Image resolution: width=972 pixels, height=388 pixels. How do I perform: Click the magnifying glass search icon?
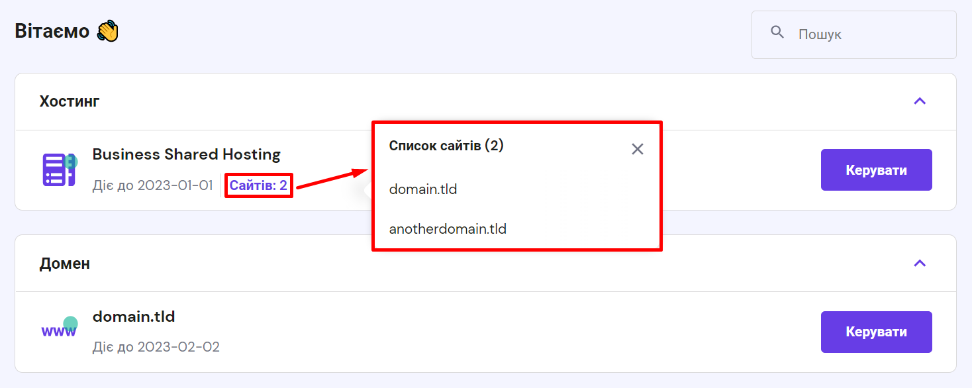(776, 30)
